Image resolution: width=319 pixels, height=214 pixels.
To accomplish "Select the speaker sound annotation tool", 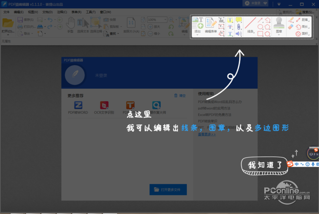I will tap(239, 34).
